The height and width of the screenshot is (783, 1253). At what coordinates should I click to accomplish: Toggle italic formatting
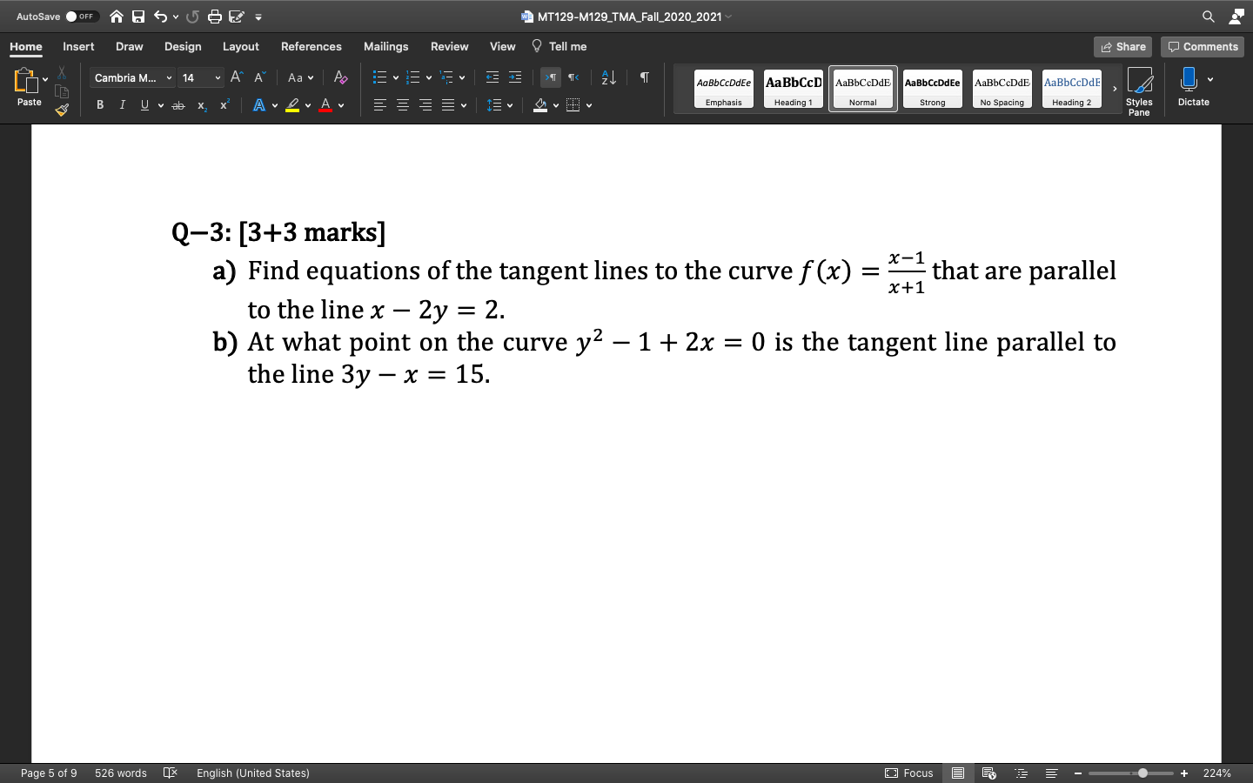pyautogui.click(x=122, y=105)
